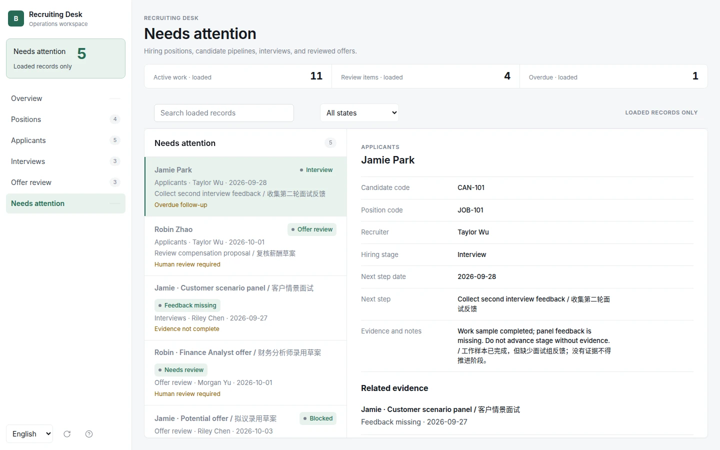Open the Robin Zhao applicant record
This screenshot has height=450, width=720.
(245, 246)
